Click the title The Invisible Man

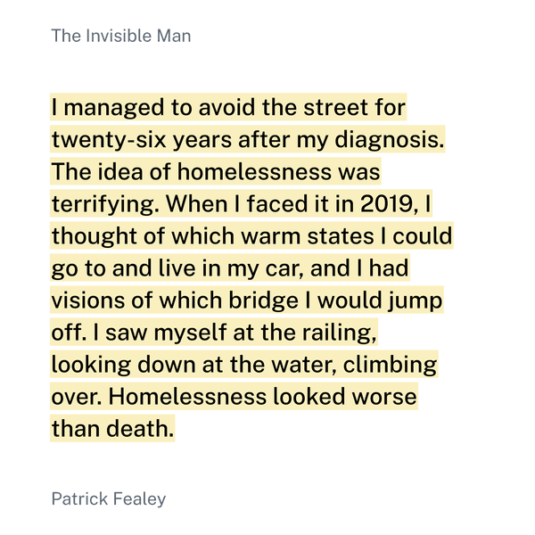tap(120, 36)
